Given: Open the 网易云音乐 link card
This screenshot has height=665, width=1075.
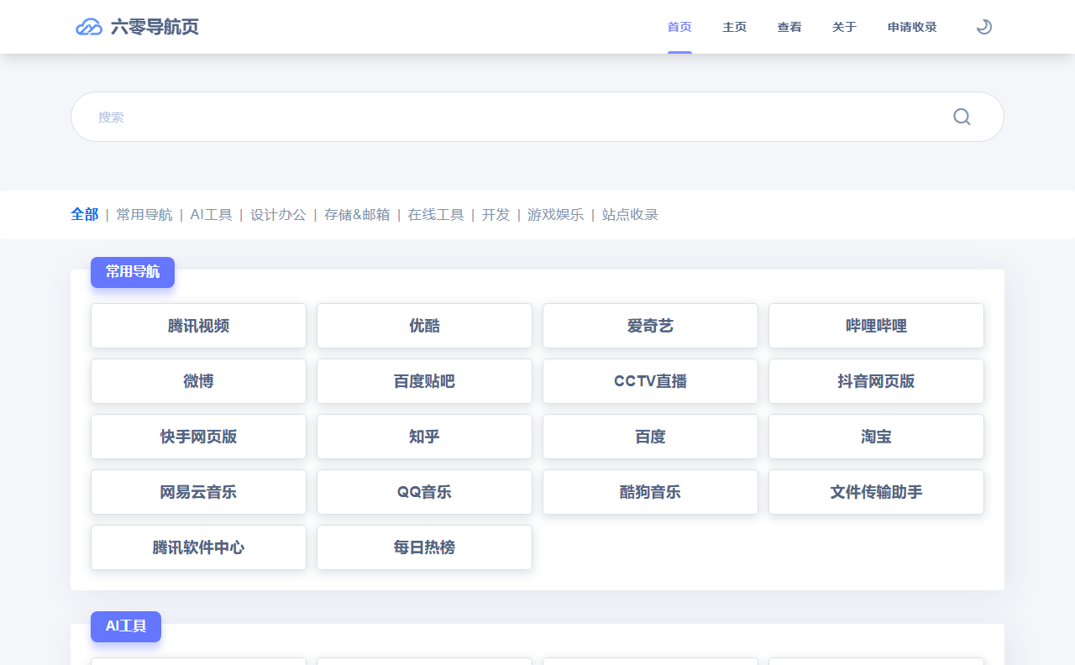Looking at the screenshot, I should click(x=198, y=492).
